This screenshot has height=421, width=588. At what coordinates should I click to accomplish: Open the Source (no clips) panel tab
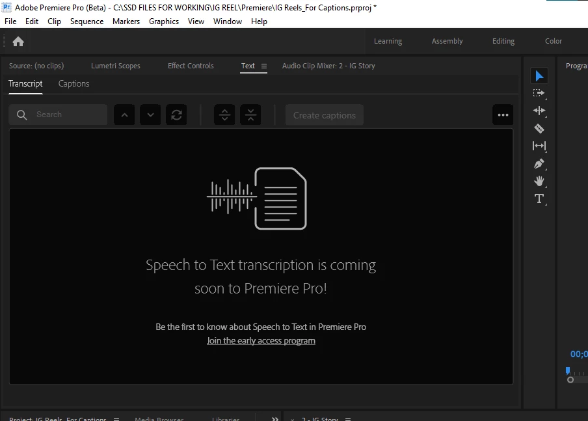[x=36, y=66]
